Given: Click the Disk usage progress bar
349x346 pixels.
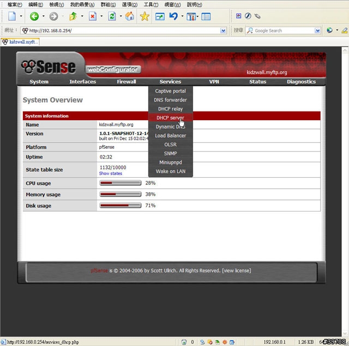Looking at the screenshot, I should [x=120, y=205].
